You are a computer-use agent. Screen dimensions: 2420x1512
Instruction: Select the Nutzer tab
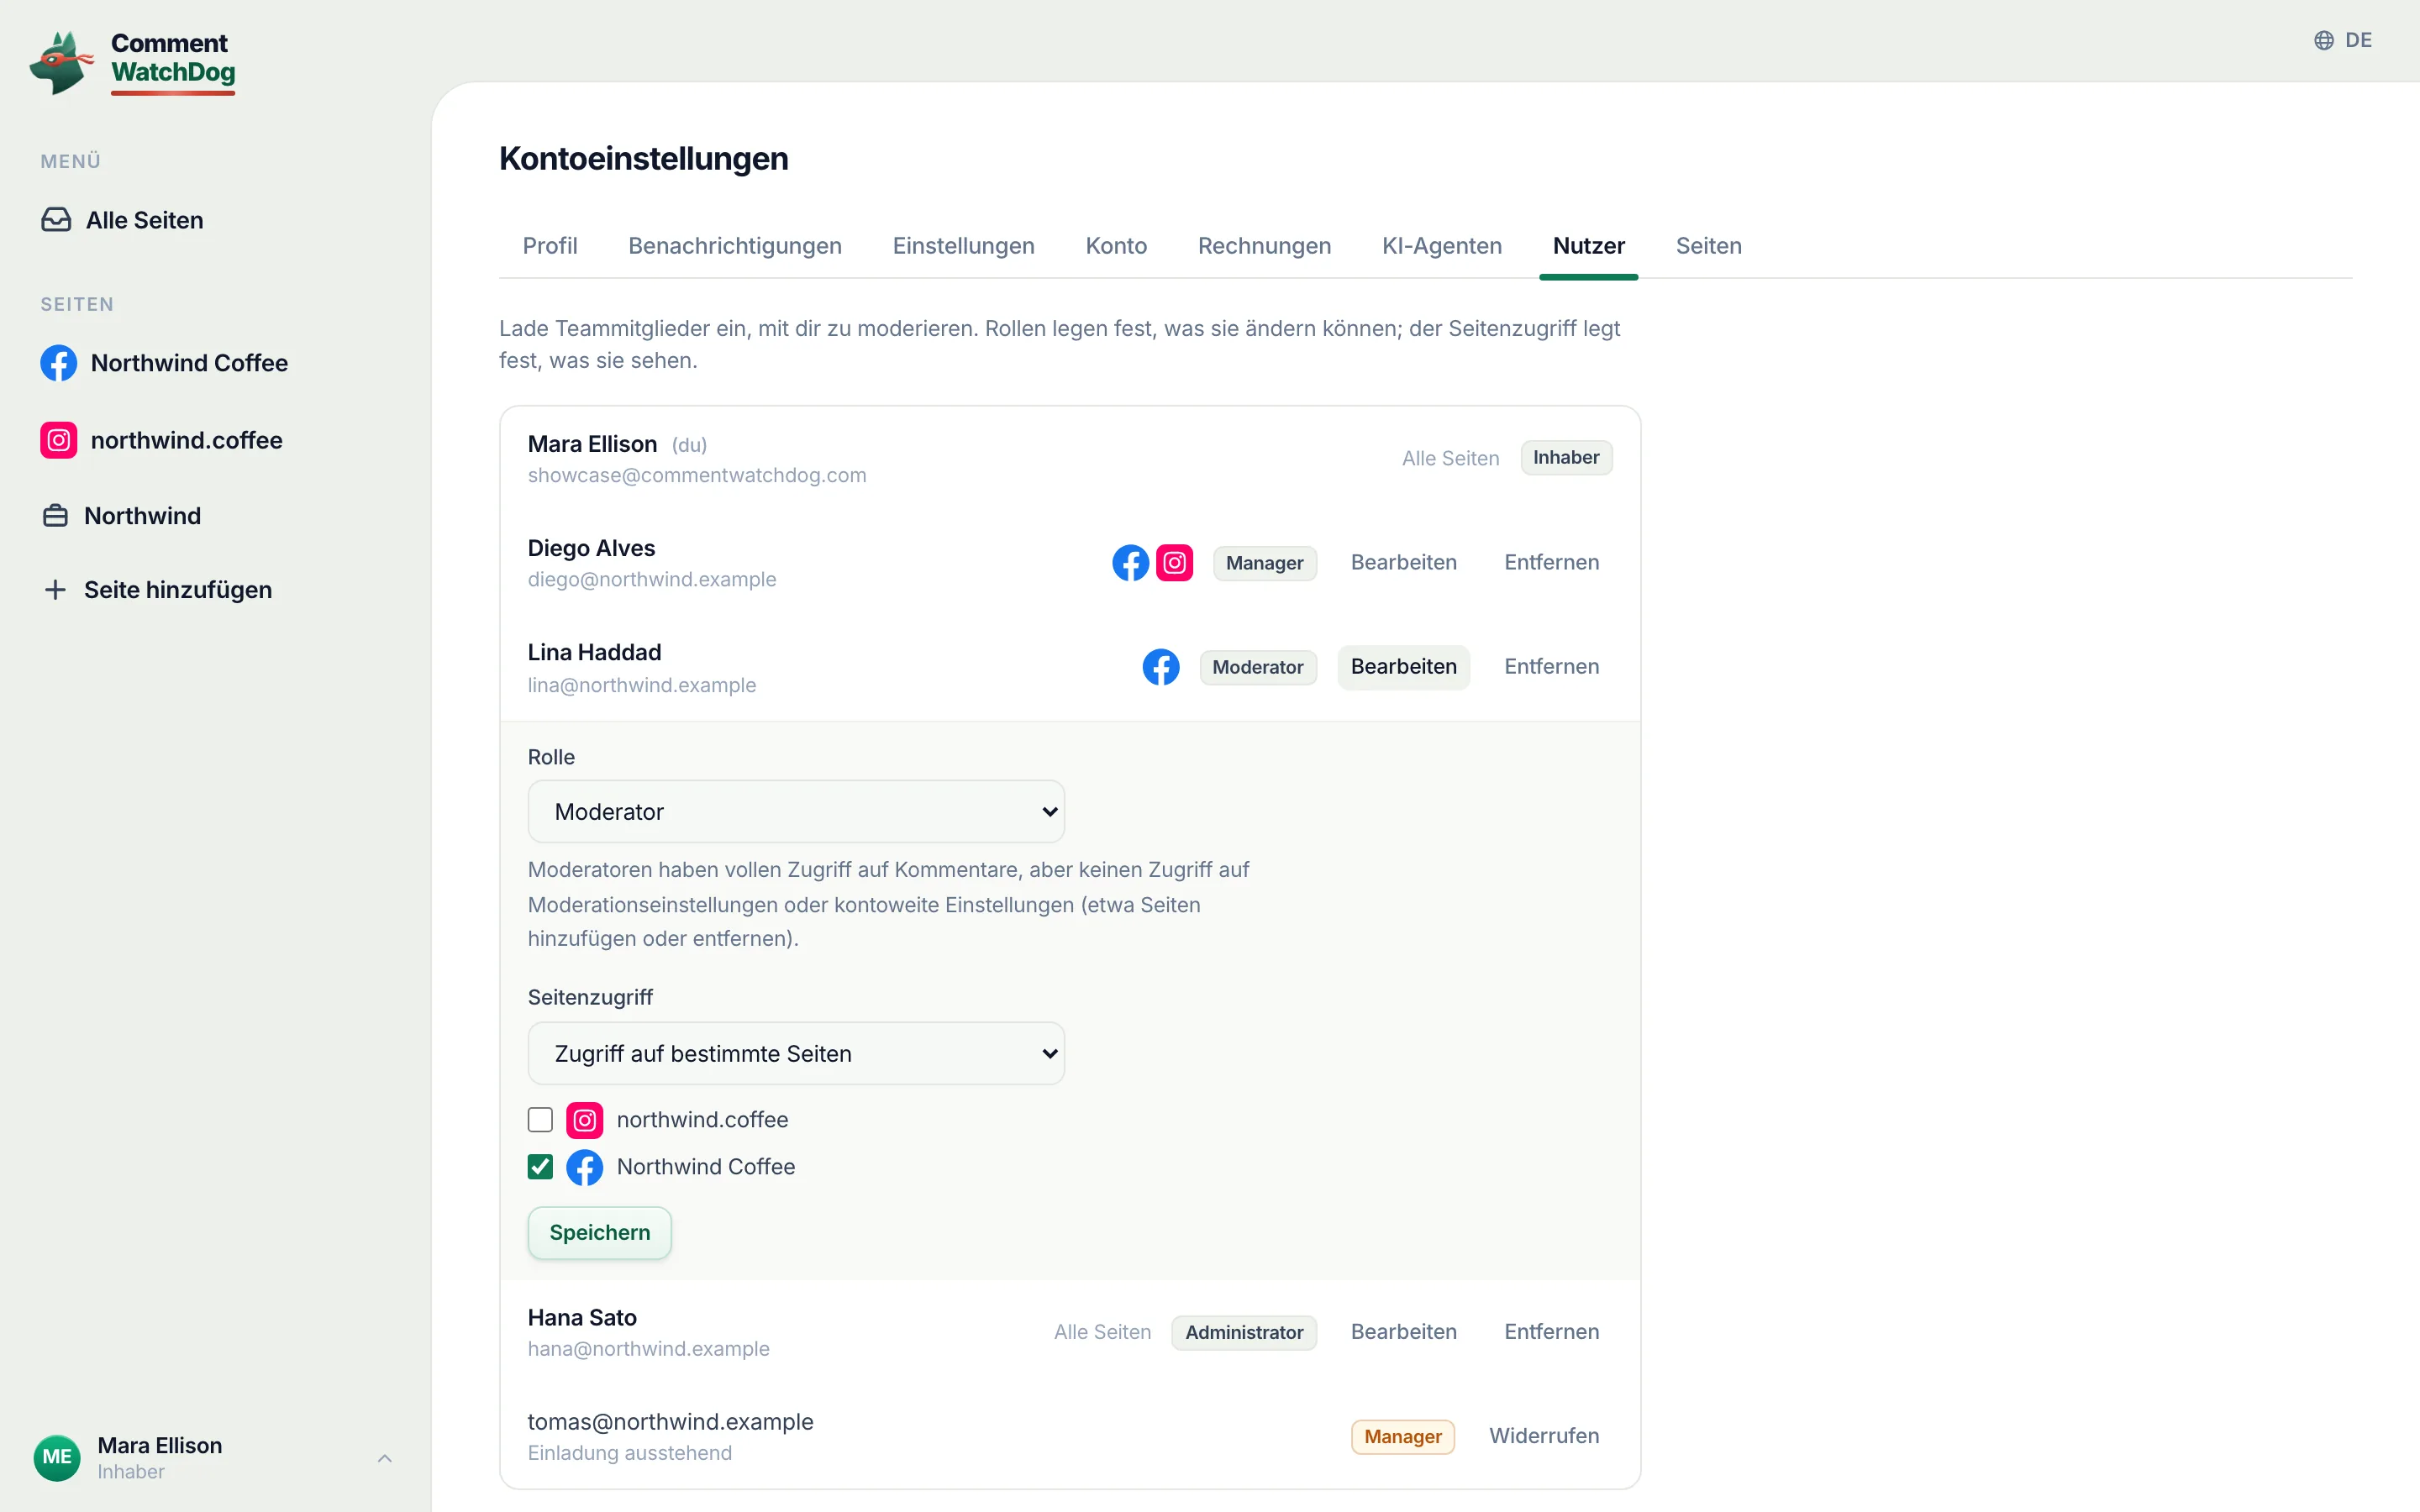(x=1588, y=246)
